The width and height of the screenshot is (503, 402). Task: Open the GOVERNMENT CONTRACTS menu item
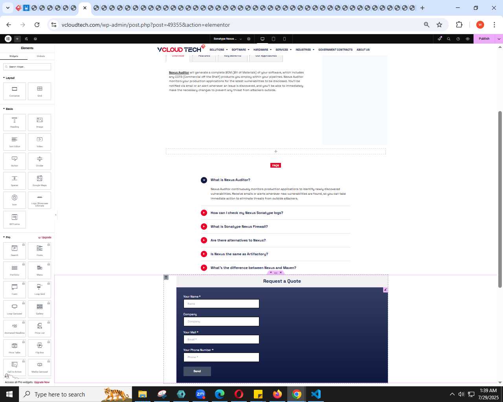click(x=335, y=50)
